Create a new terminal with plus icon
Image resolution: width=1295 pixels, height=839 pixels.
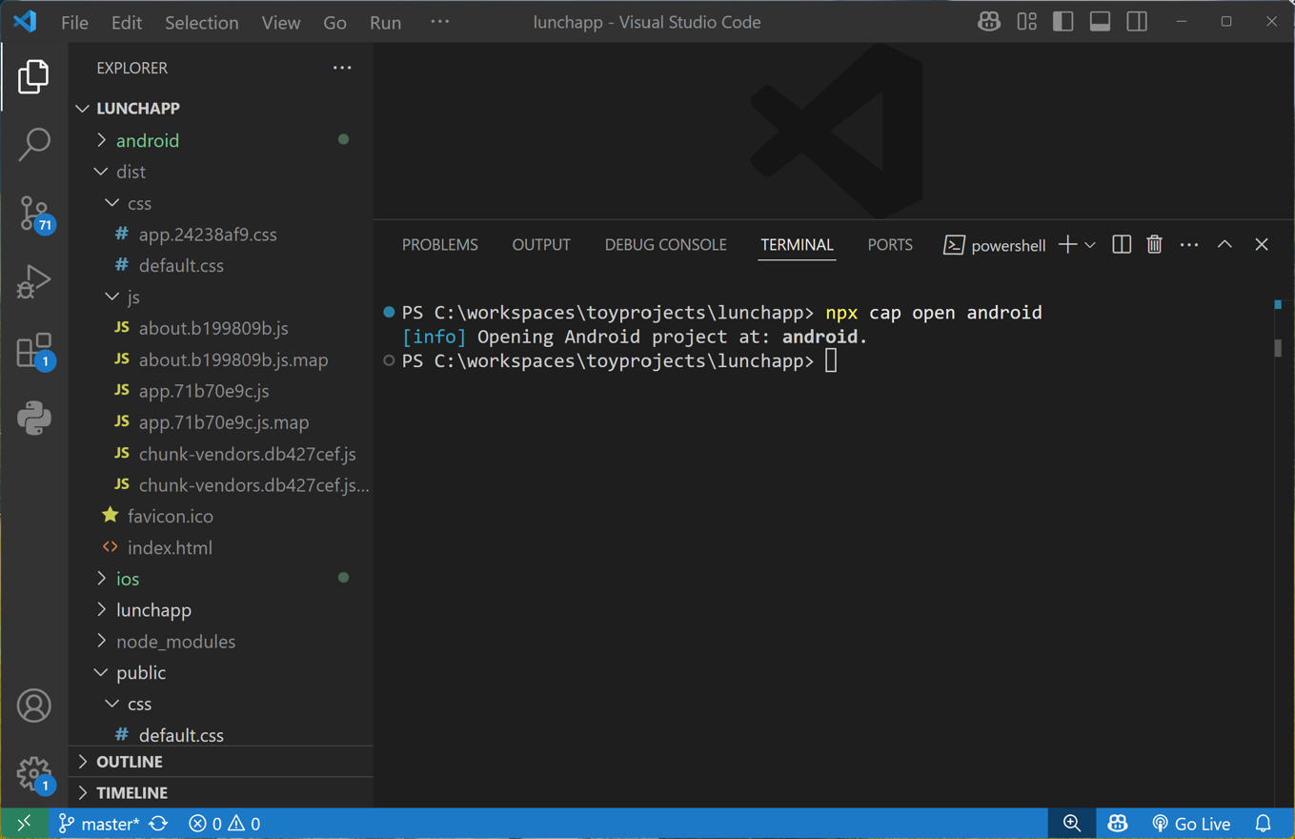[x=1067, y=245]
